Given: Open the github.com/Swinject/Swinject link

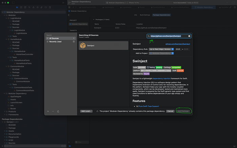Looking at the screenshot, I should [x=178, y=44].
